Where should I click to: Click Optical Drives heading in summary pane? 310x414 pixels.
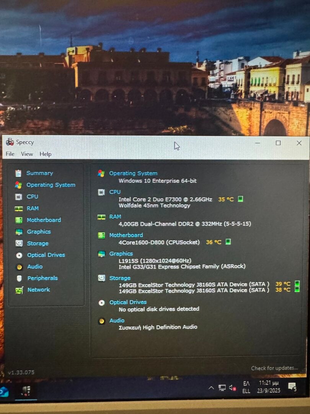coord(128,302)
